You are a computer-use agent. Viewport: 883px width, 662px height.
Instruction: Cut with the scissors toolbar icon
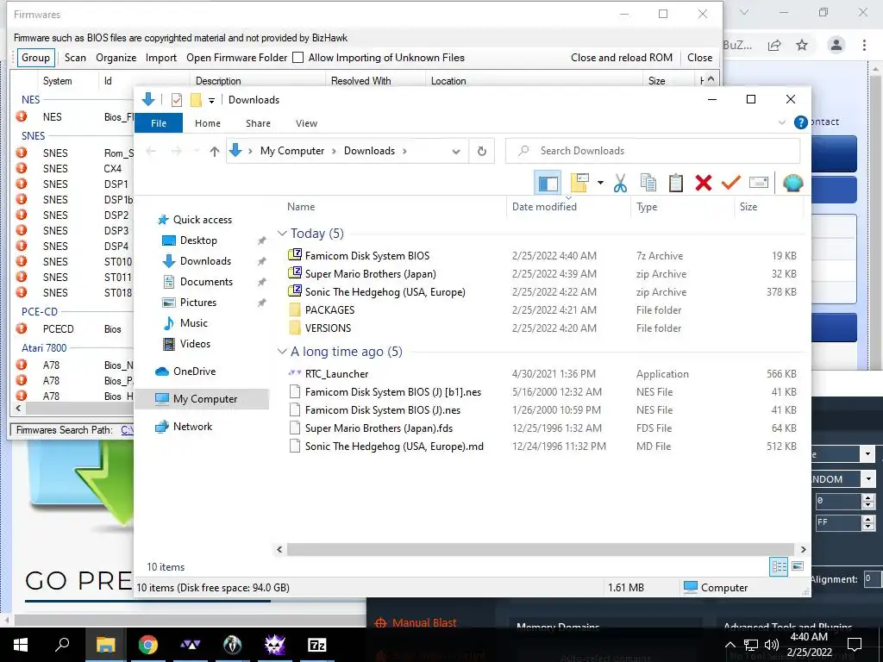click(620, 183)
